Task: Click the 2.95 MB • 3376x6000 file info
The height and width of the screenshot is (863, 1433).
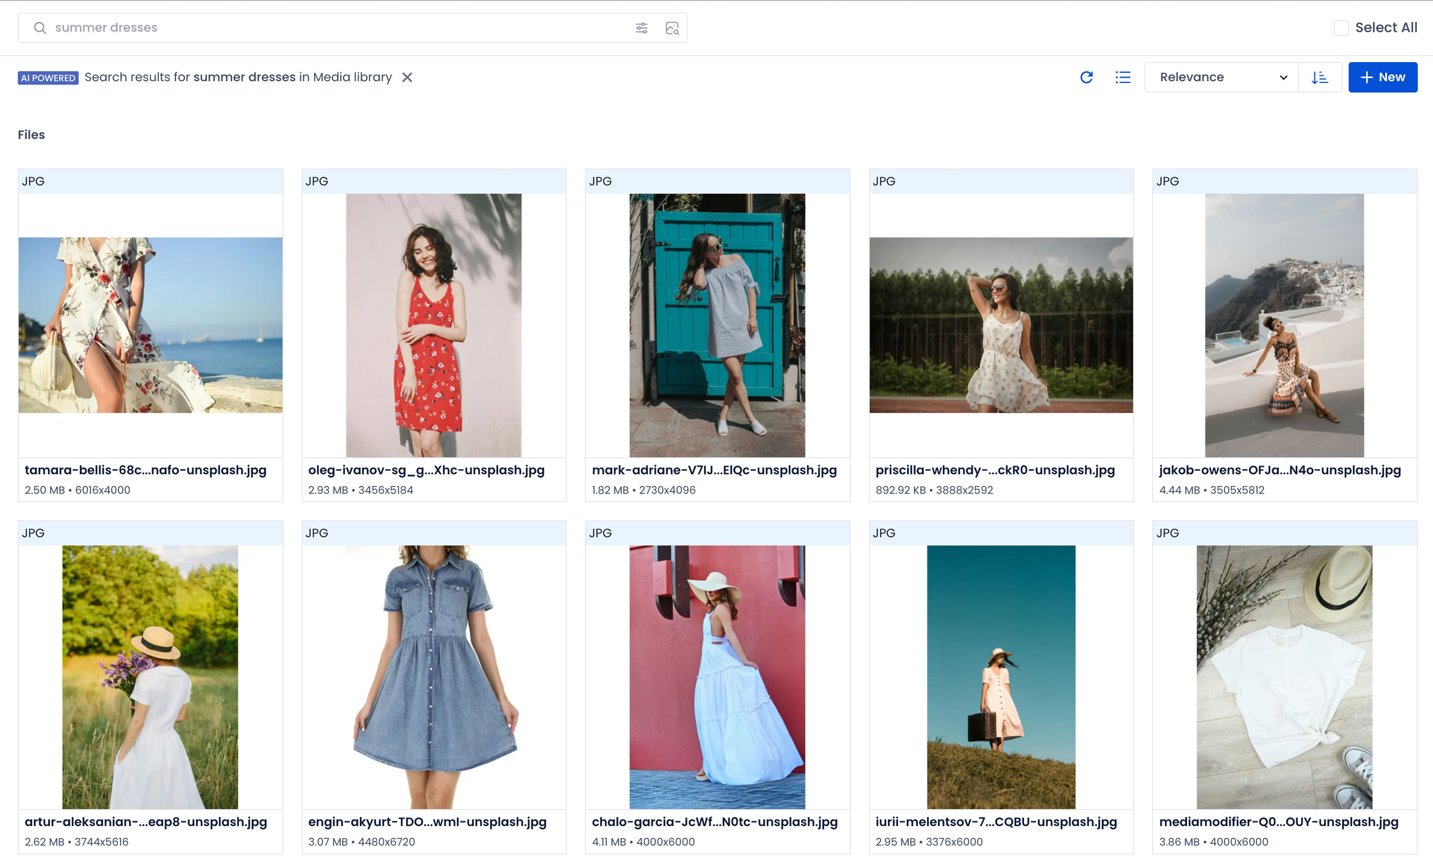Action: pos(929,842)
